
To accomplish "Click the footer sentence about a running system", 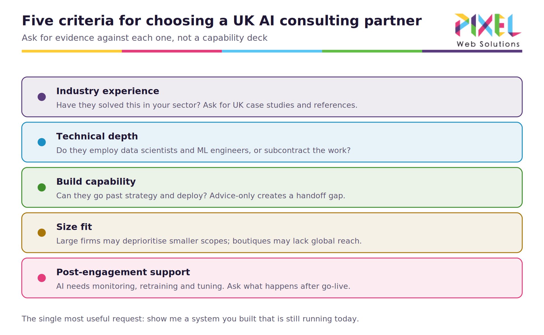I will [x=190, y=319].
